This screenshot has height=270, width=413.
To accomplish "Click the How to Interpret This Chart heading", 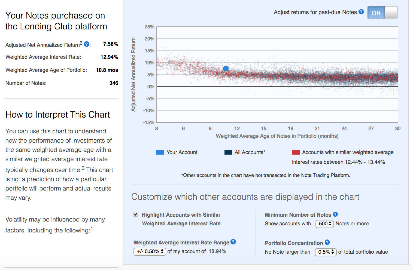I will (x=58, y=115).
